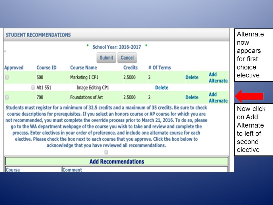Click Foundations of Art course name
Viewport: 273px width, 205px height.
(86, 97)
